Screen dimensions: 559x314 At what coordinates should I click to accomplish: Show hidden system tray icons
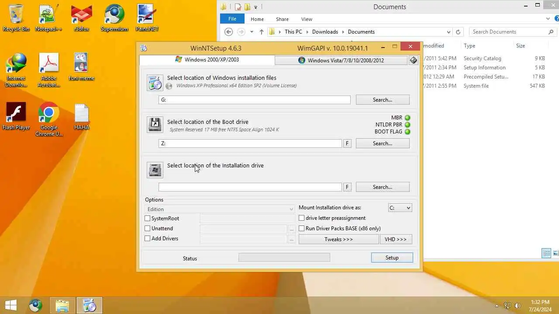497,306
